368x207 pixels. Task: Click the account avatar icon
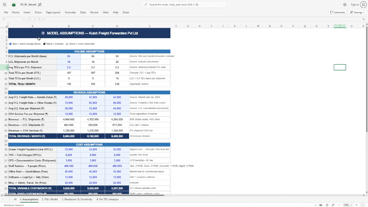[363, 5]
